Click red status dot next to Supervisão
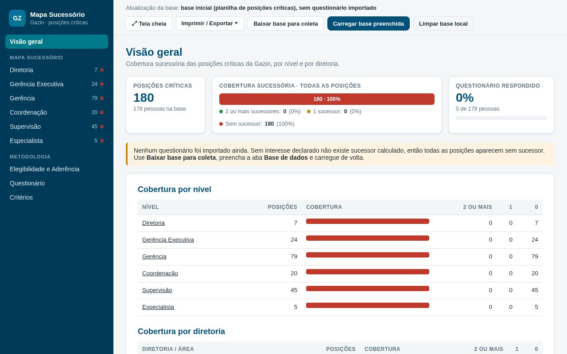Screen dimensions: 567x354 [102, 127]
